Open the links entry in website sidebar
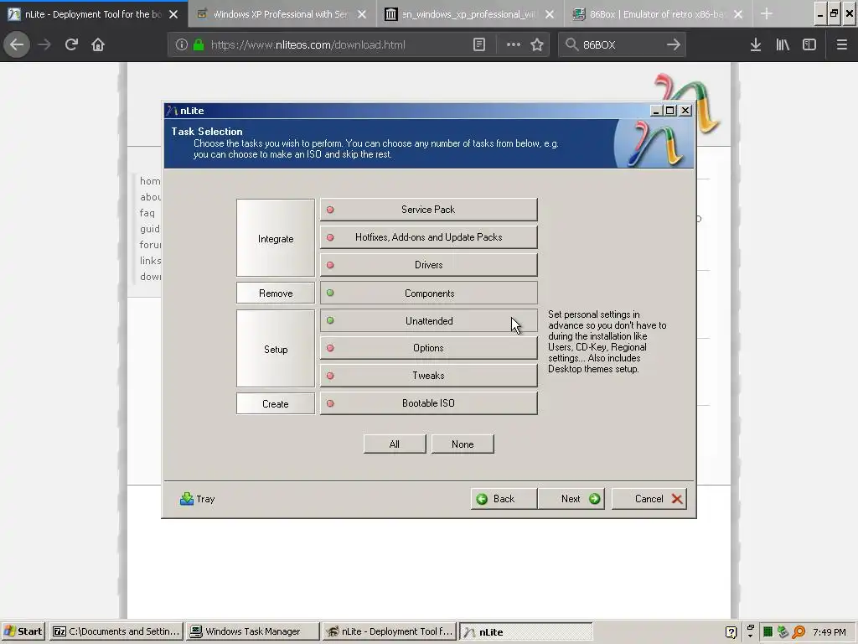The width and height of the screenshot is (858, 644). click(x=150, y=260)
